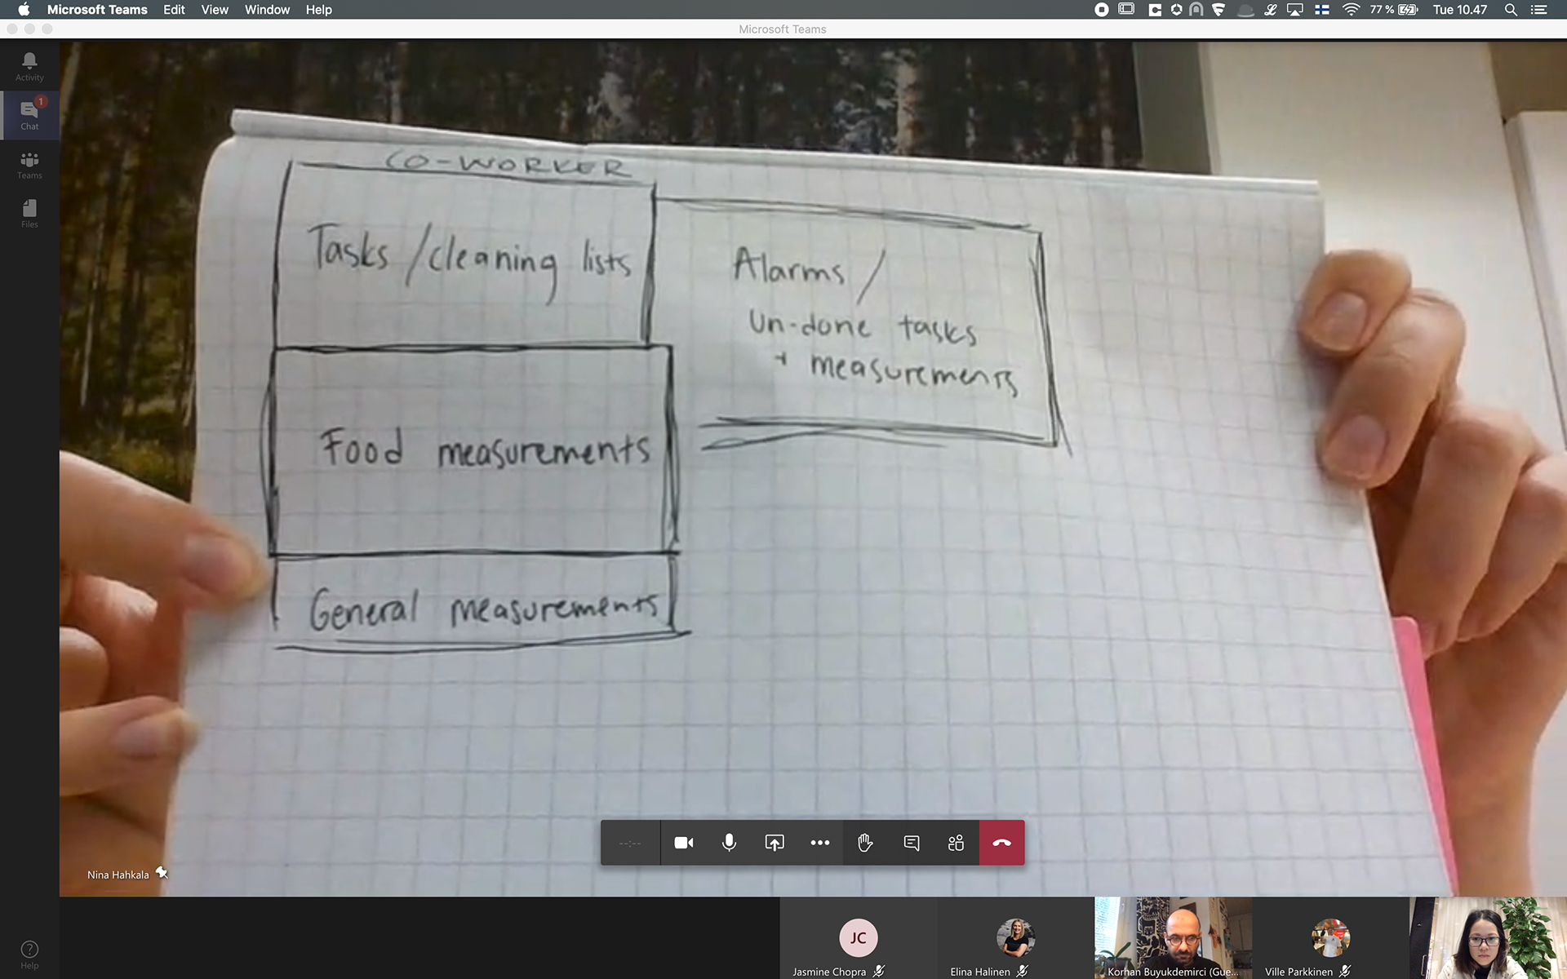
Task: Select Jasmine Chopra participant tile
Action: click(x=858, y=938)
